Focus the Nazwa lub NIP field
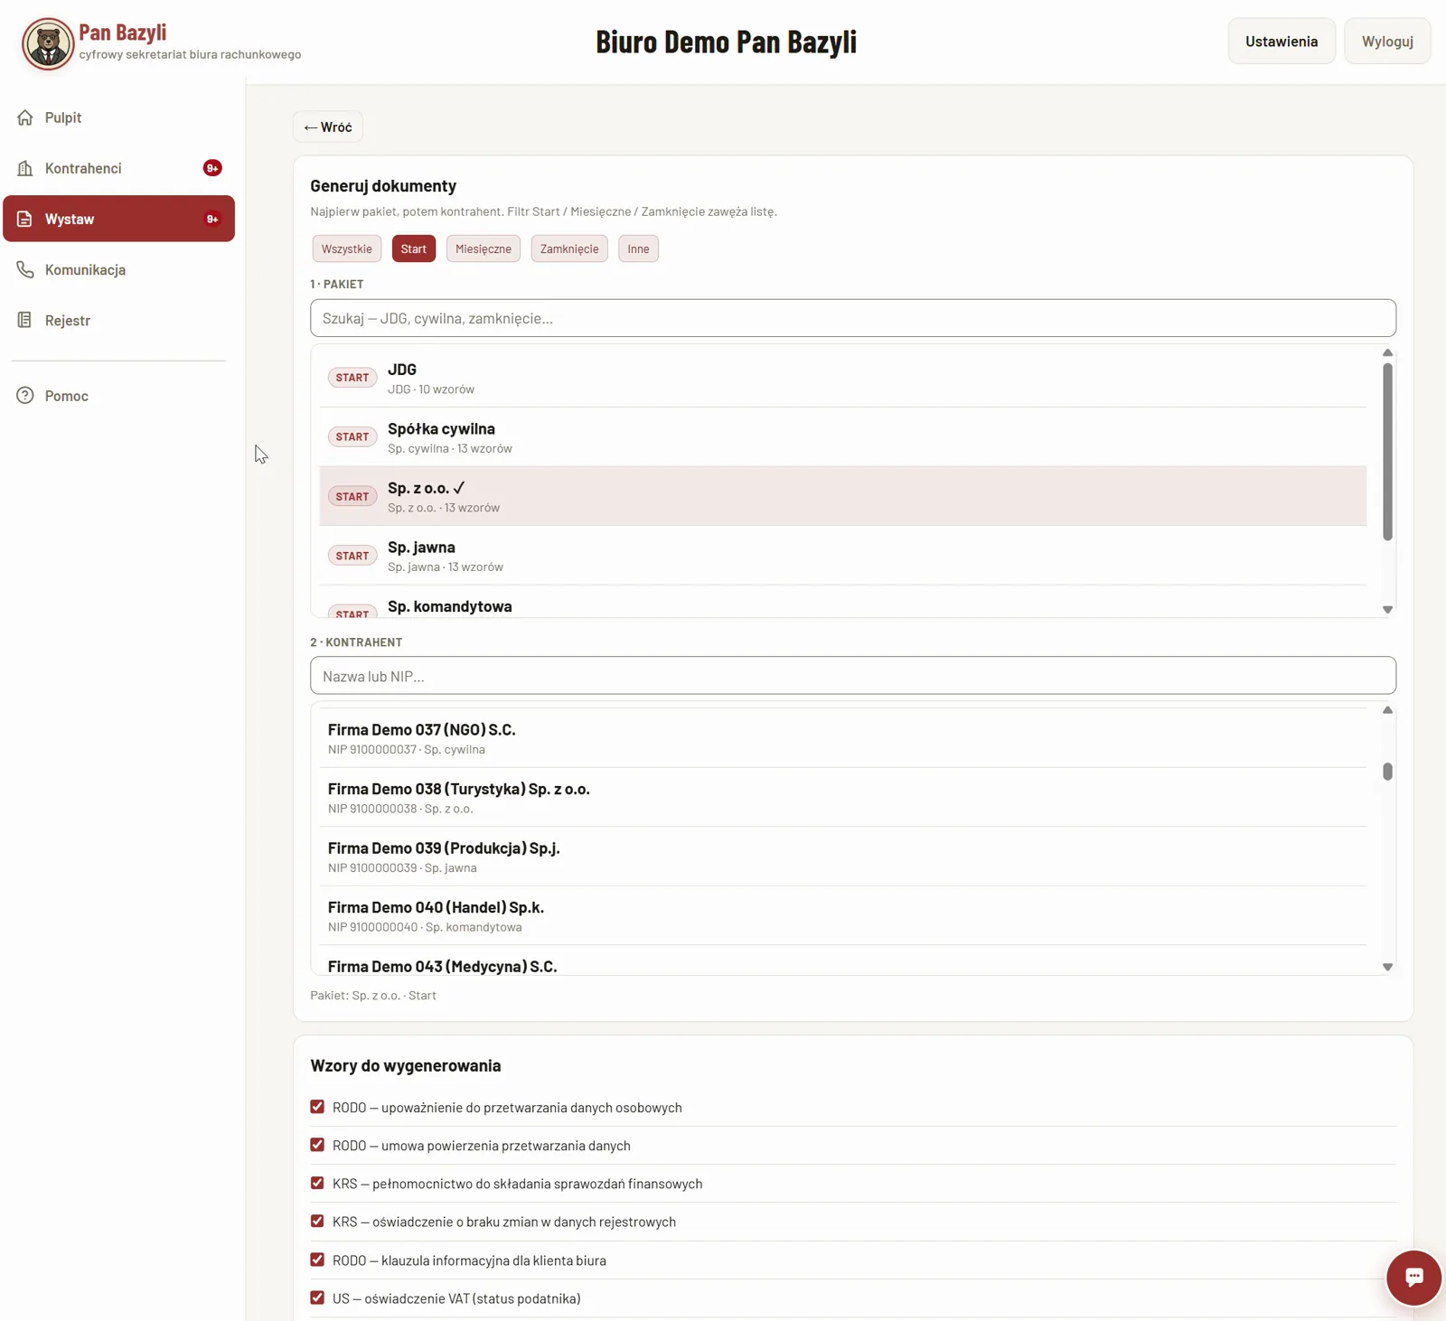1446x1321 pixels. 853,676
